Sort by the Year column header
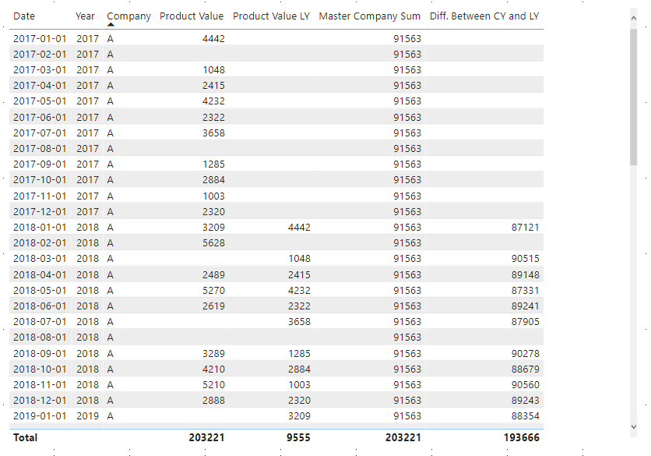This screenshot has height=456, width=651. (x=85, y=16)
